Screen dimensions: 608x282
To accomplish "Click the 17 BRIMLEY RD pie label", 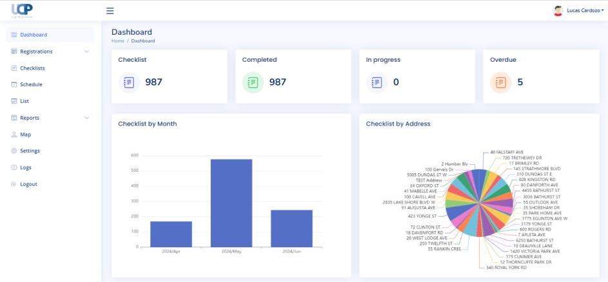I will tap(524, 164).
